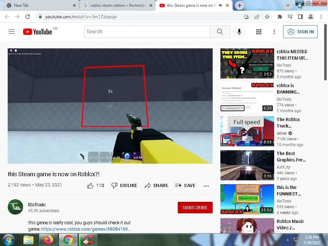Open 'this is the FUNNIEST' thumbnail
This screenshot has height=246, width=328.
247,199
